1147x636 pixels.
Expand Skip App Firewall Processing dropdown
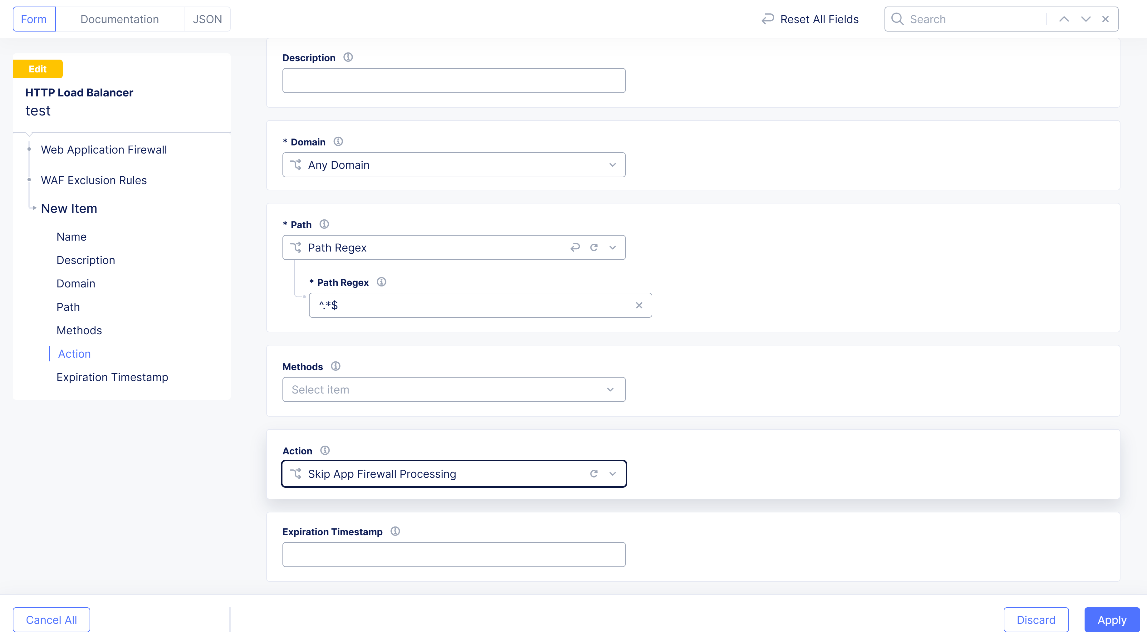612,473
